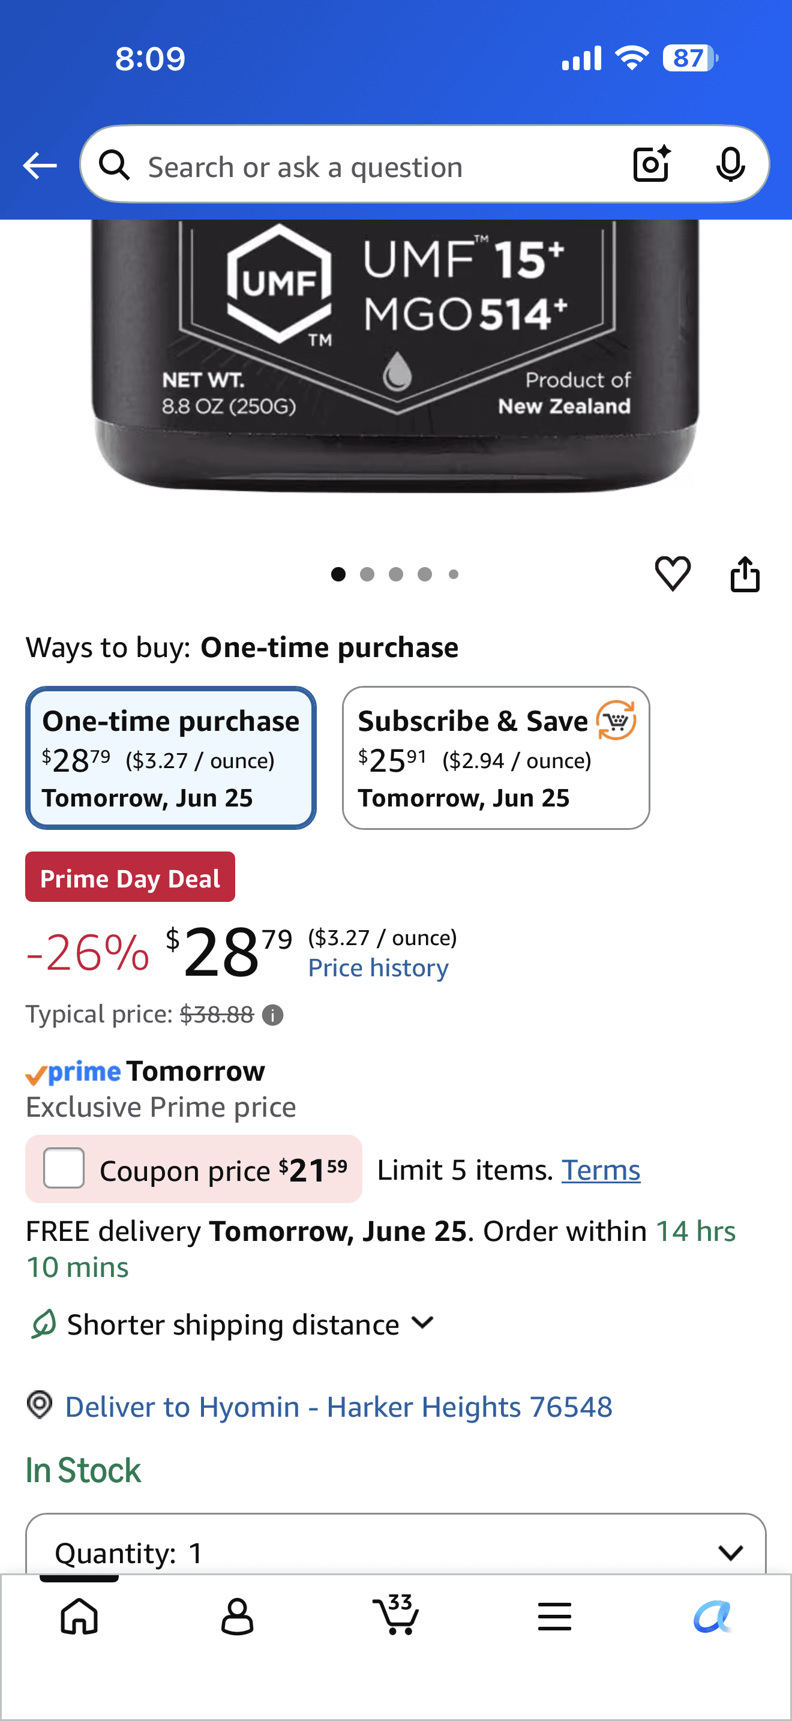The image size is (792, 1721).
Task: Tap the microphone voice search icon
Action: tap(731, 164)
